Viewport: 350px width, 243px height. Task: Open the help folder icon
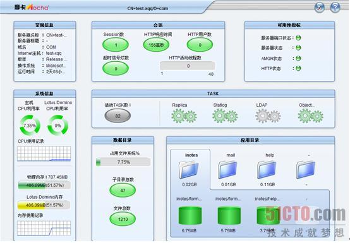[267, 170]
